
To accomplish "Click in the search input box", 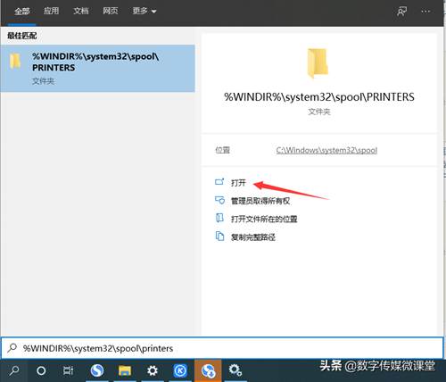I will point(222,348).
